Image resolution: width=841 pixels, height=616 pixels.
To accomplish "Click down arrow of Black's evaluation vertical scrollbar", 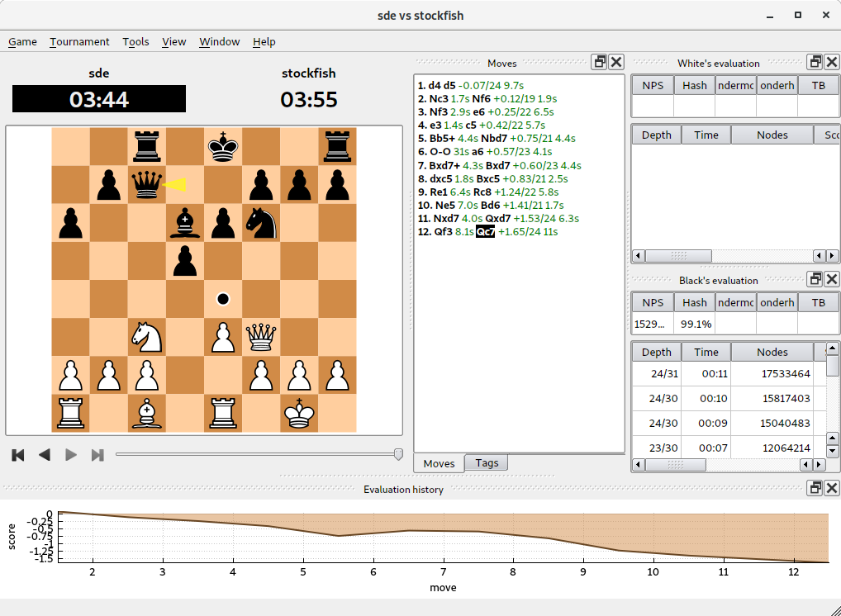I will tap(832, 452).
